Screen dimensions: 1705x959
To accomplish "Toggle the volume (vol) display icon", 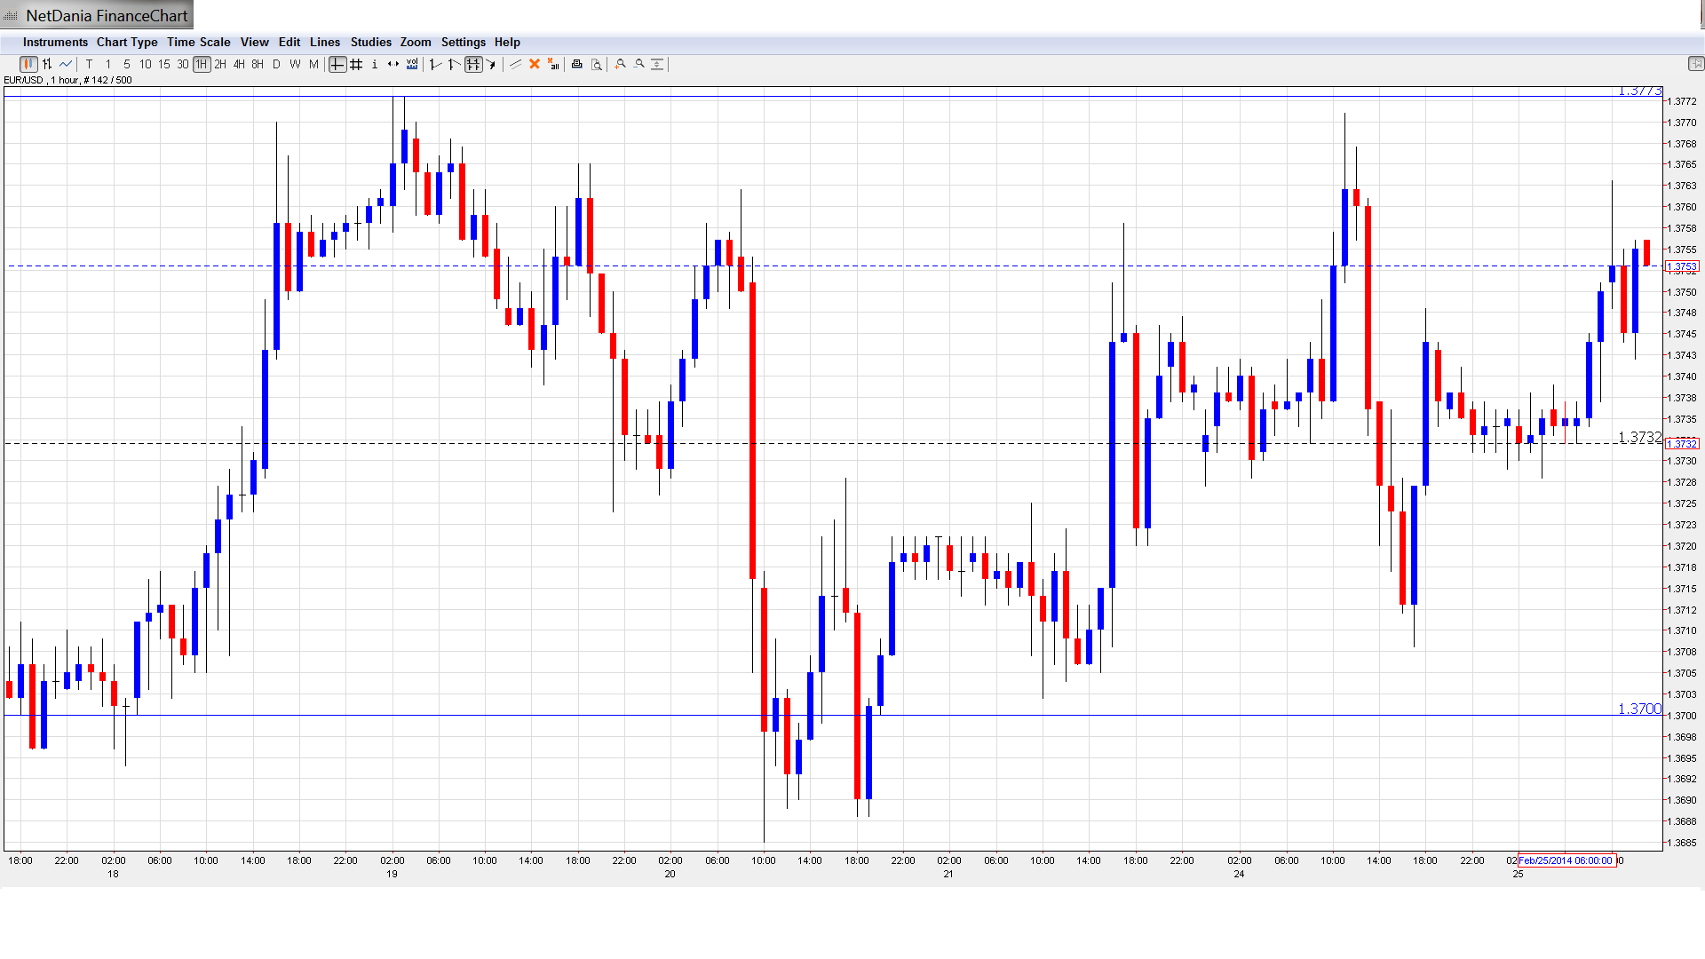I will (x=412, y=64).
